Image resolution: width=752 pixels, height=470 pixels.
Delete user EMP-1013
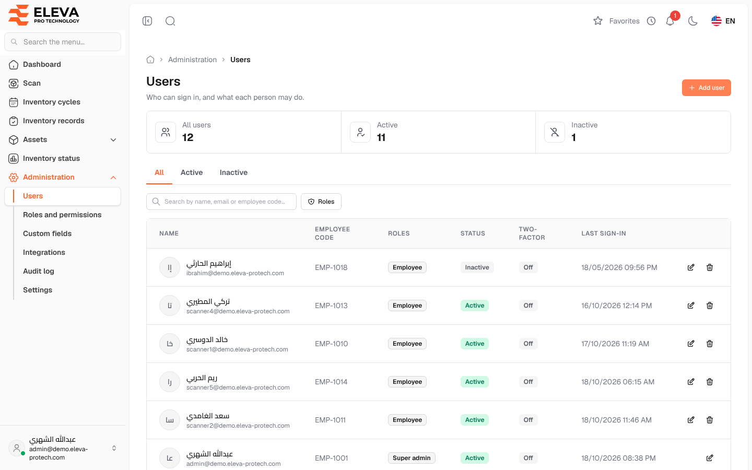710,305
